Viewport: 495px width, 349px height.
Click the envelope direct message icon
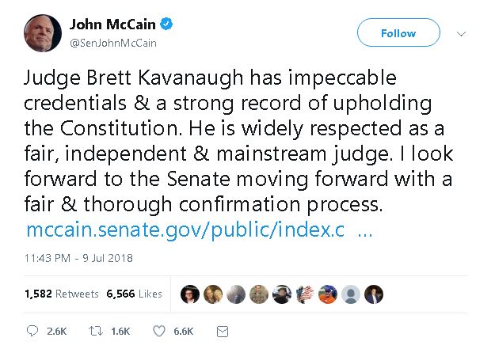pos(223,331)
